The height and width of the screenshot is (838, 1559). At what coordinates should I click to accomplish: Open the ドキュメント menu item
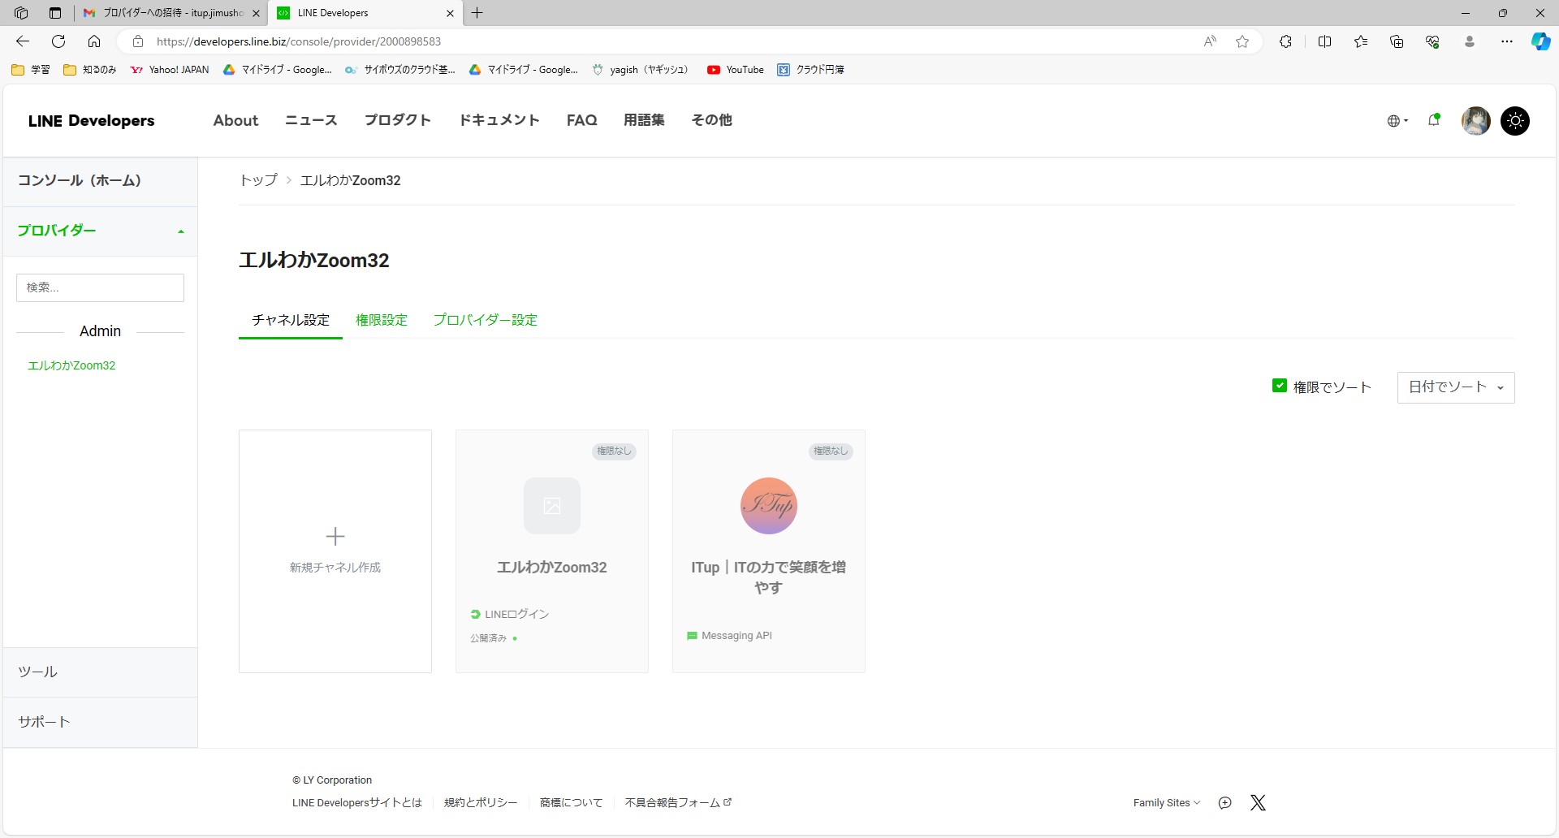[x=499, y=120]
